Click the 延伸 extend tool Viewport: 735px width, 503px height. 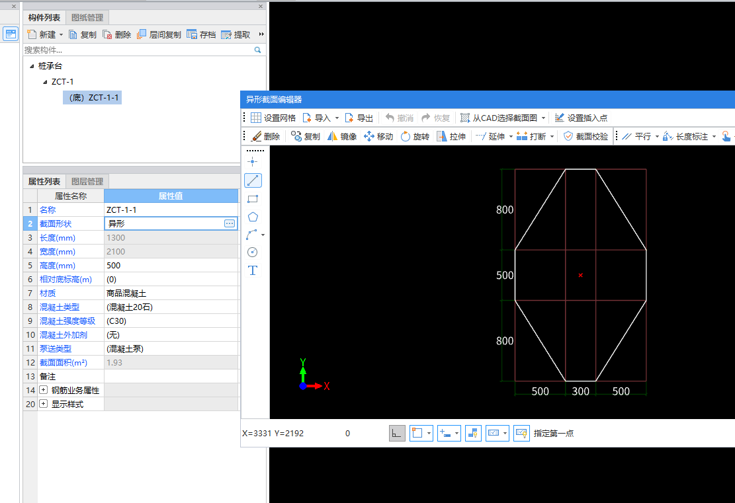[490, 136]
